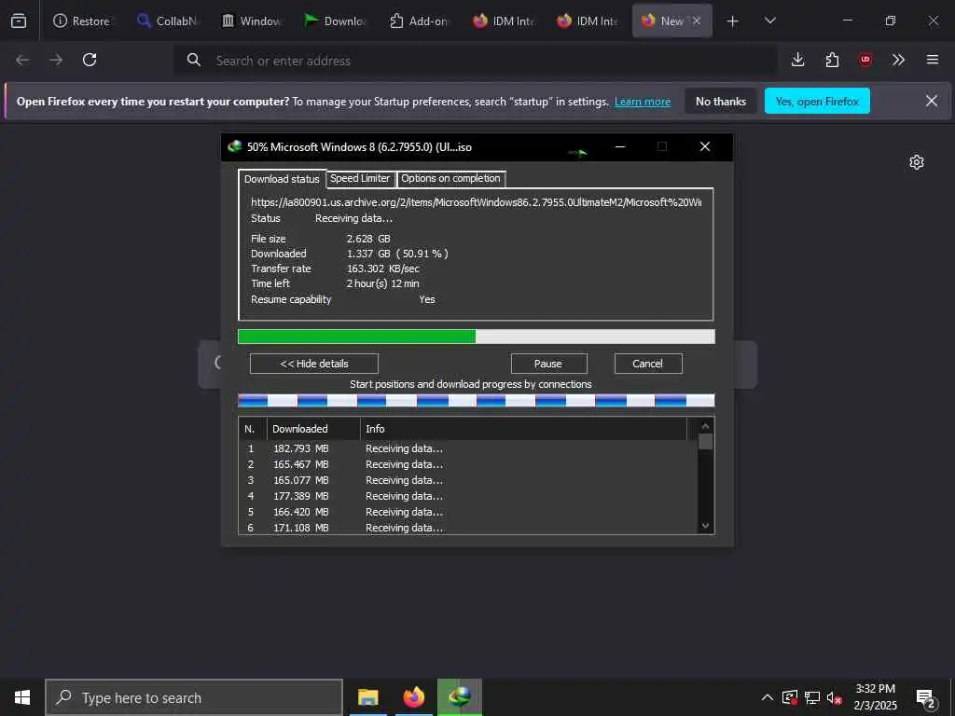955x716 pixels.
Task: Open new tab personalize gear icon
Action: tap(916, 162)
